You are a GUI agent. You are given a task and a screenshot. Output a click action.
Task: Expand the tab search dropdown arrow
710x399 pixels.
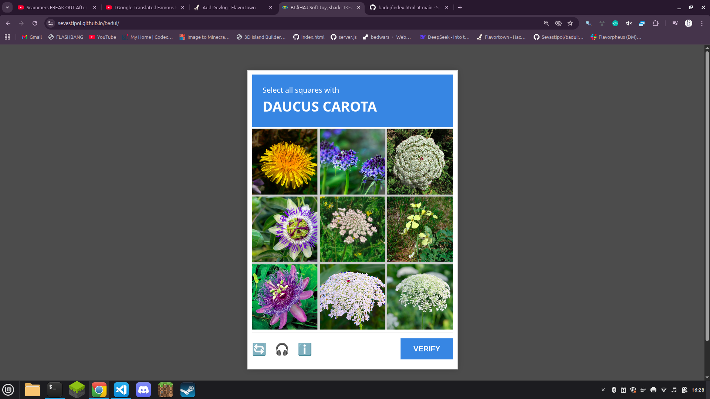(7, 7)
